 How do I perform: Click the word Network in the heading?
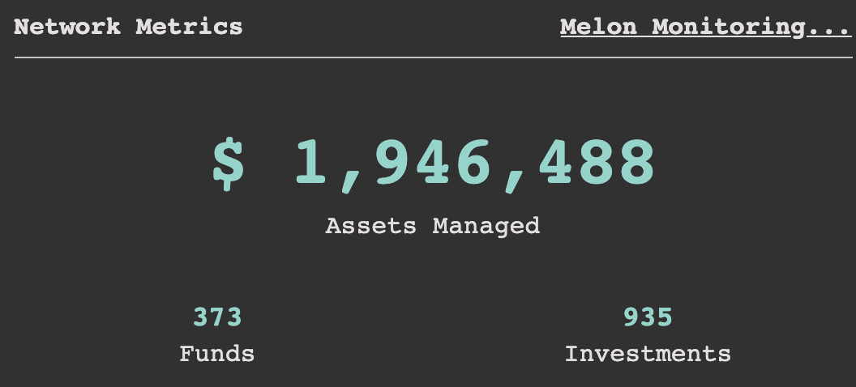67,27
